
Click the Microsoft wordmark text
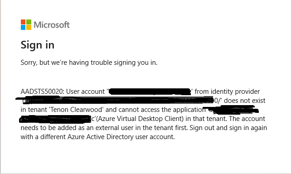[52, 25]
